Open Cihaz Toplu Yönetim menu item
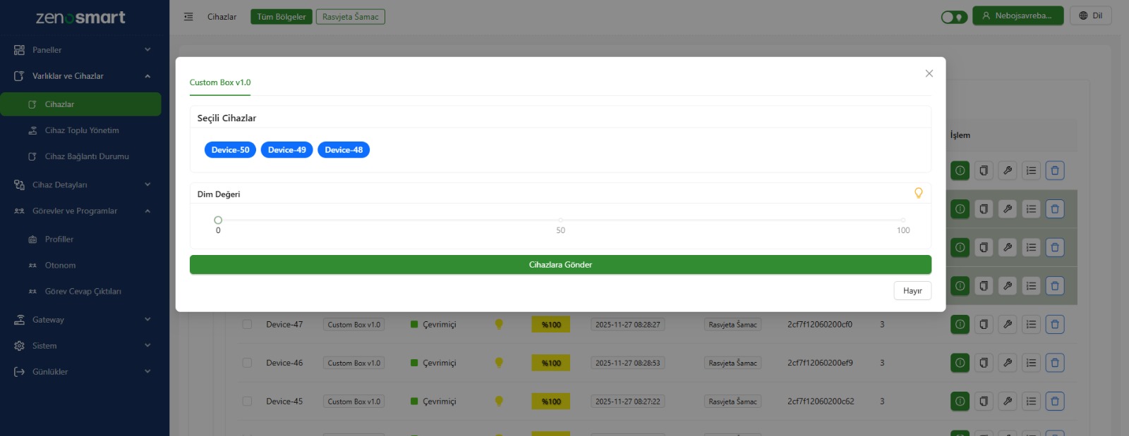 click(x=82, y=130)
